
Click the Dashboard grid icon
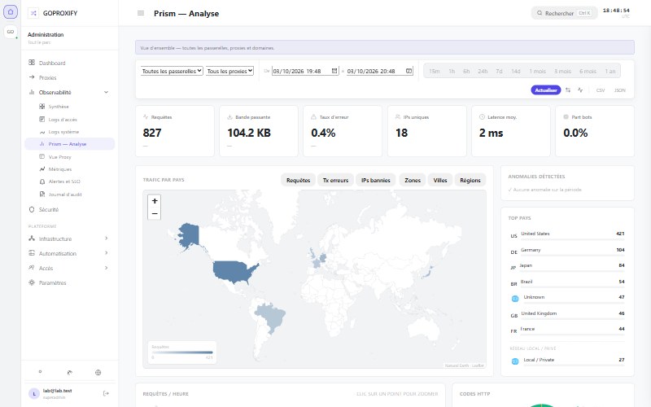pyautogui.click(x=32, y=63)
